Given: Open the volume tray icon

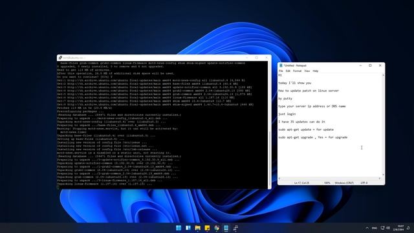Looking at the screenshot, I should tap(388, 228).
